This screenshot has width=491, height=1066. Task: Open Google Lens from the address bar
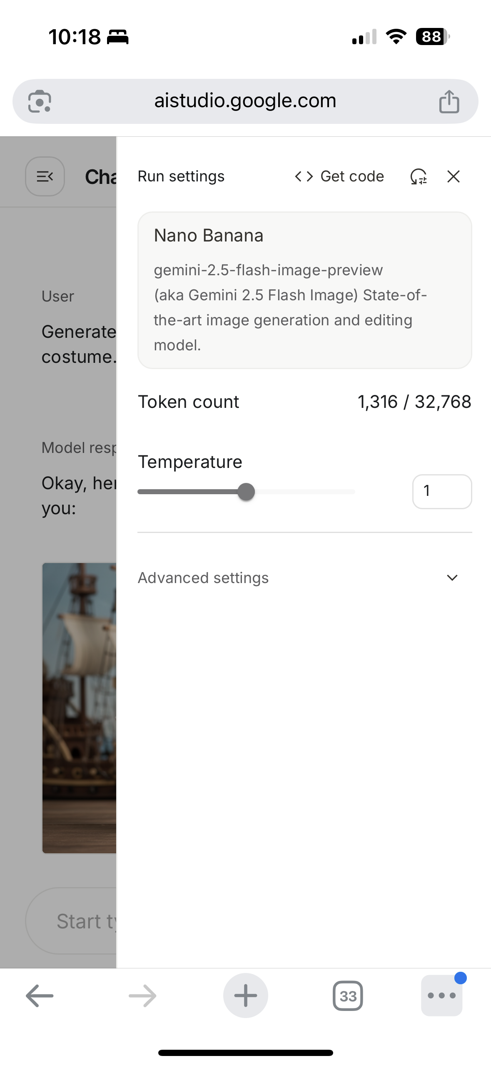click(x=40, y=101)
